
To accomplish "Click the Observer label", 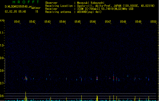I will point(51,3).
